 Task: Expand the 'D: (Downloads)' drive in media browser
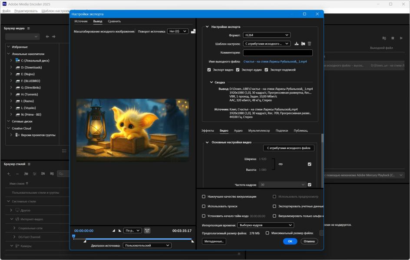11,68
